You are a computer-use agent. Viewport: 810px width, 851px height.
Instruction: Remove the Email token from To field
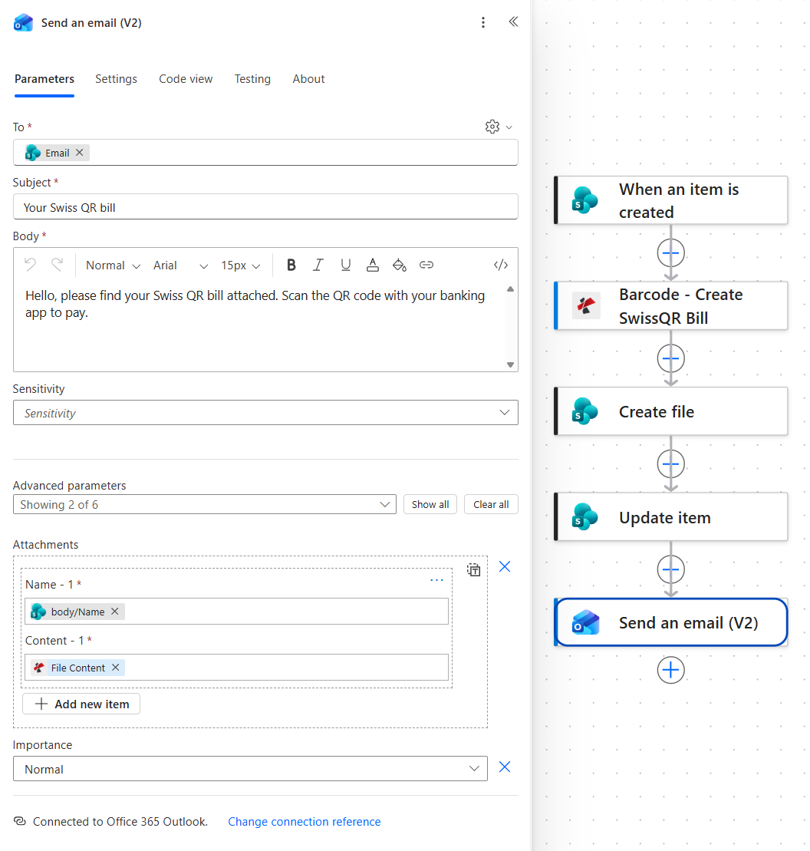pos(80,153)
